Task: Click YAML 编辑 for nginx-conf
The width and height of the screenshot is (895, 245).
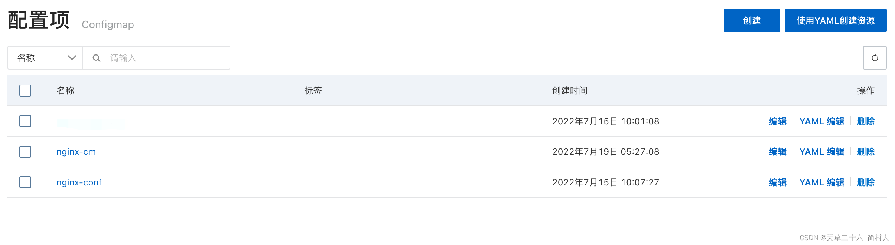Action: pos(822,182)
